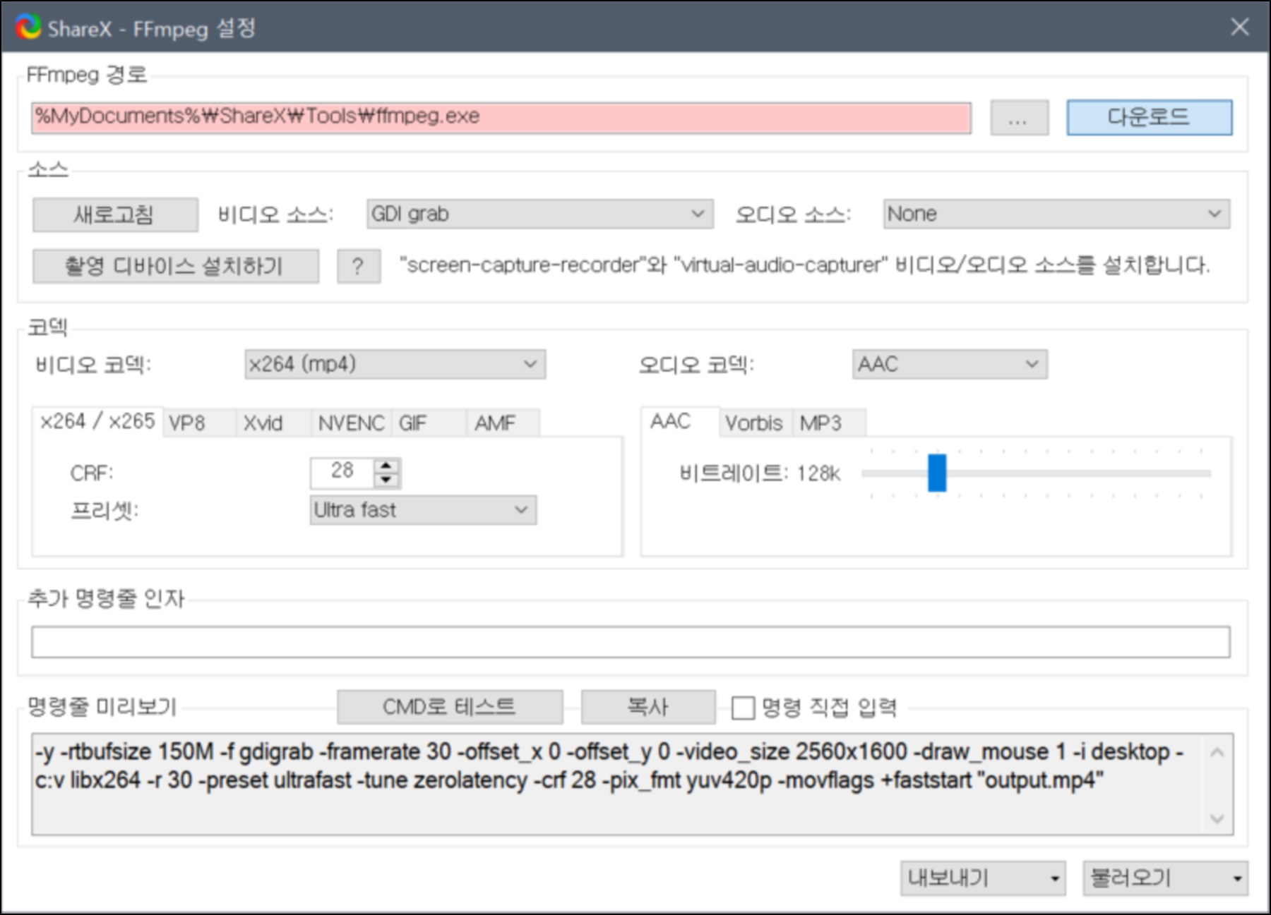Enable the 명령 직접 입력 checkbox
The height and width of the screenshot is (915, 1271).
coord(743,708)
